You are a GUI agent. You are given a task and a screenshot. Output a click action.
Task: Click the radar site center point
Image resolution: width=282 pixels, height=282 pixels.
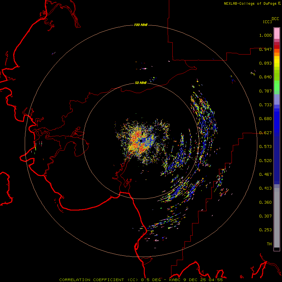point(141,141)
